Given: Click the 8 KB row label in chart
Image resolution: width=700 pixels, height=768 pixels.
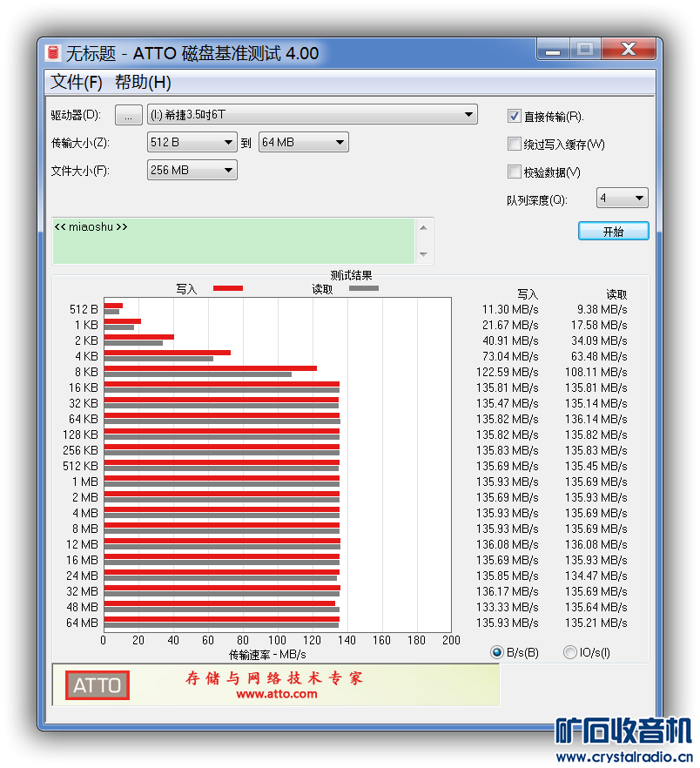Looking at the screenshot, I should (x=86, y=373).
